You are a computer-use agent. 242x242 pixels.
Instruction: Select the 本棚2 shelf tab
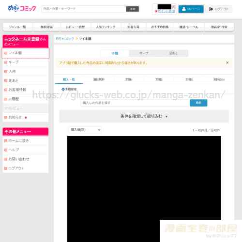tap(159, 79)
